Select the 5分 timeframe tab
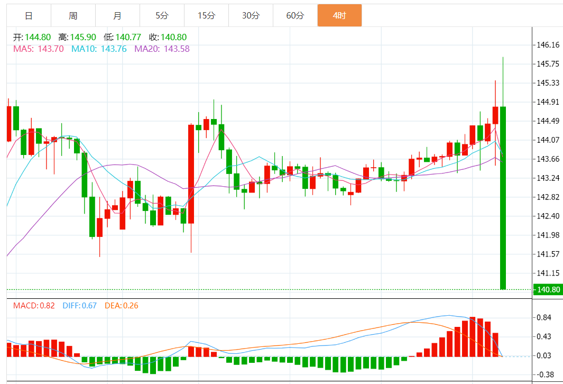The image size is (563, 384). tap(162, 15)
